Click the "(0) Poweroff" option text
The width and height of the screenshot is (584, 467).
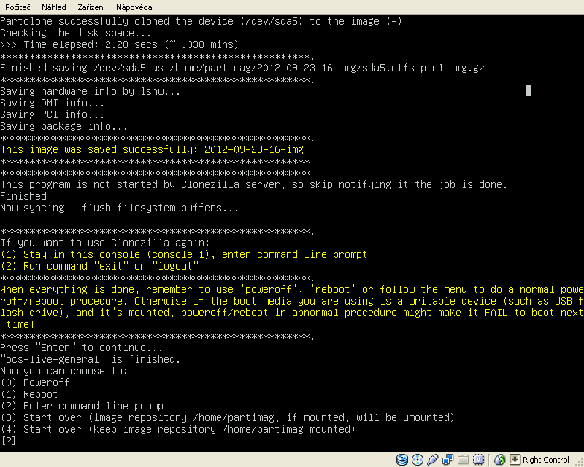click(35, 382)
